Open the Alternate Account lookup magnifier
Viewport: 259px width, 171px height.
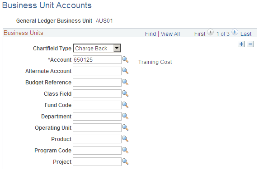[x=125, y=71]
